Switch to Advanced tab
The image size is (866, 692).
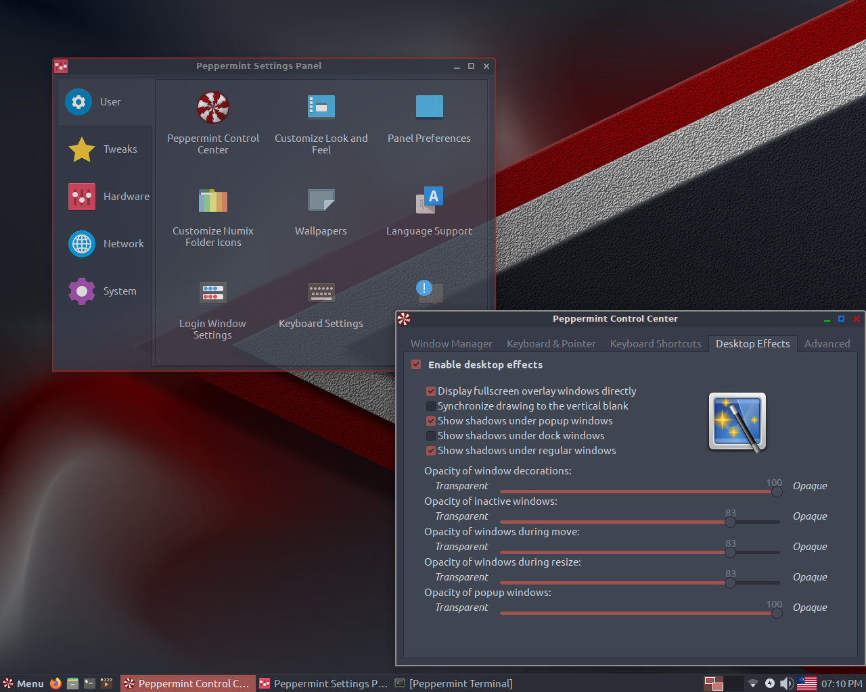click(x=827, y=344)
